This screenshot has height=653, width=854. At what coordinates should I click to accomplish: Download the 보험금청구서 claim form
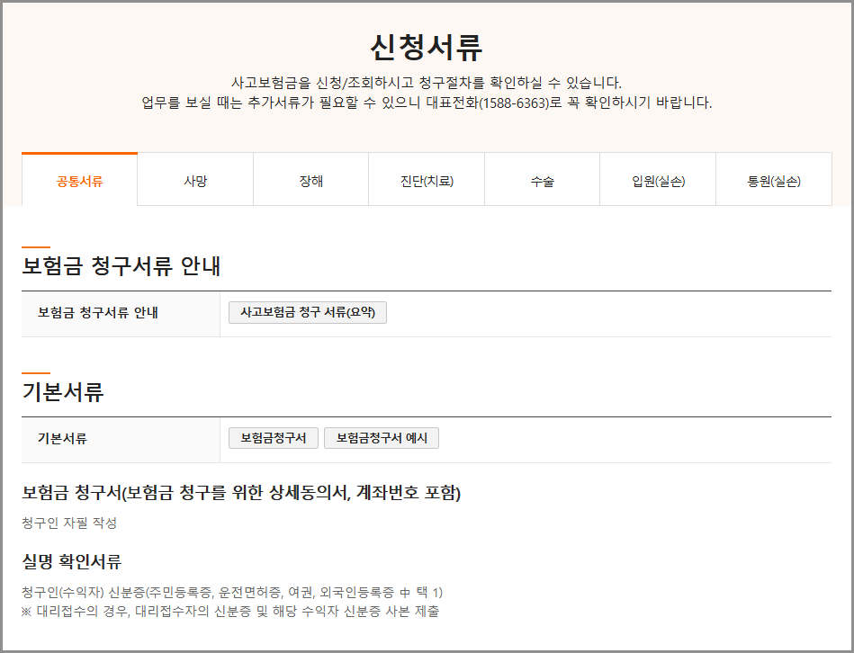pyautogui.click(x=274, y=438)
